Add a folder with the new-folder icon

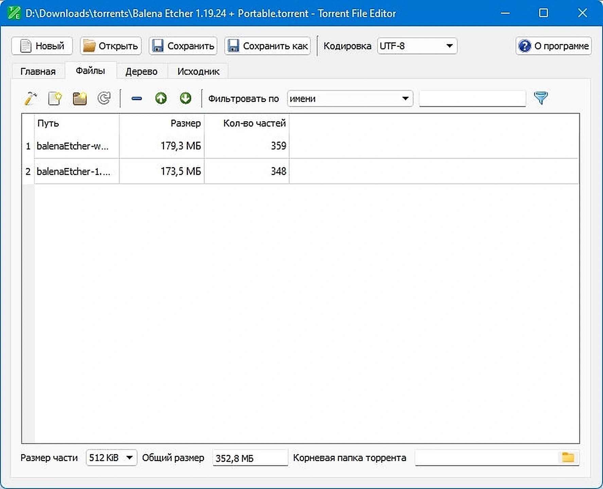79,98
